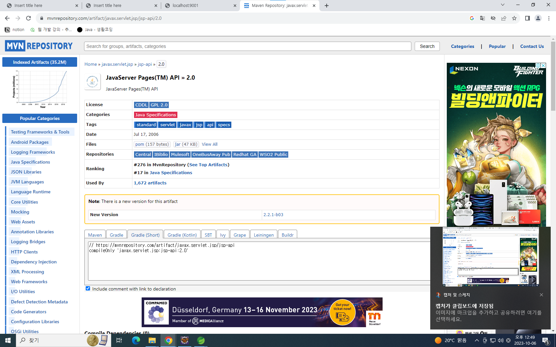Open Chrome side panel icon
Screen dimensions: 556x347
pos(528,18)
